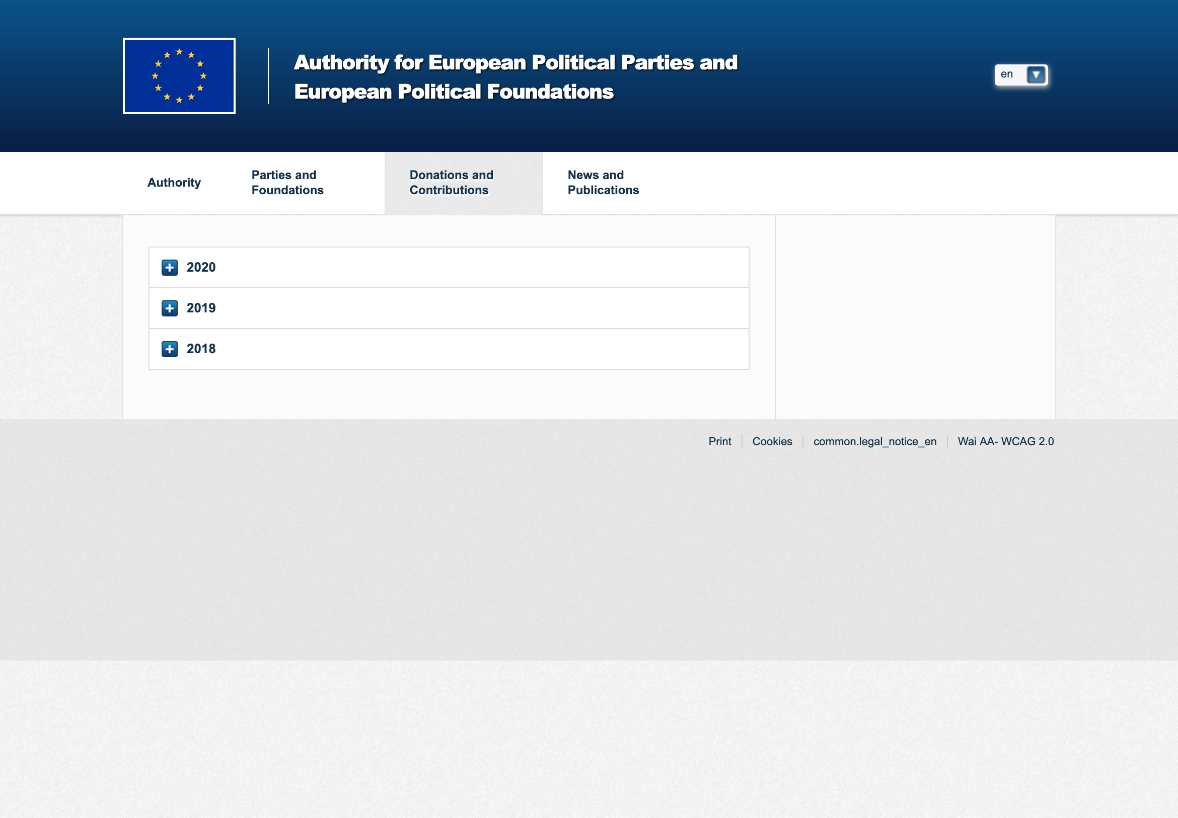
Task: Click the EU flag logo
Action: click(179, 75)
